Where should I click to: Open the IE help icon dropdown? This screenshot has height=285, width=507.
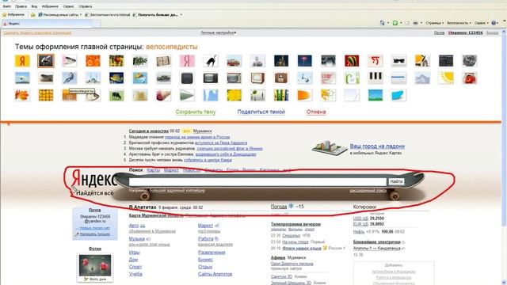pyautogui.click(x=494, y=23)
